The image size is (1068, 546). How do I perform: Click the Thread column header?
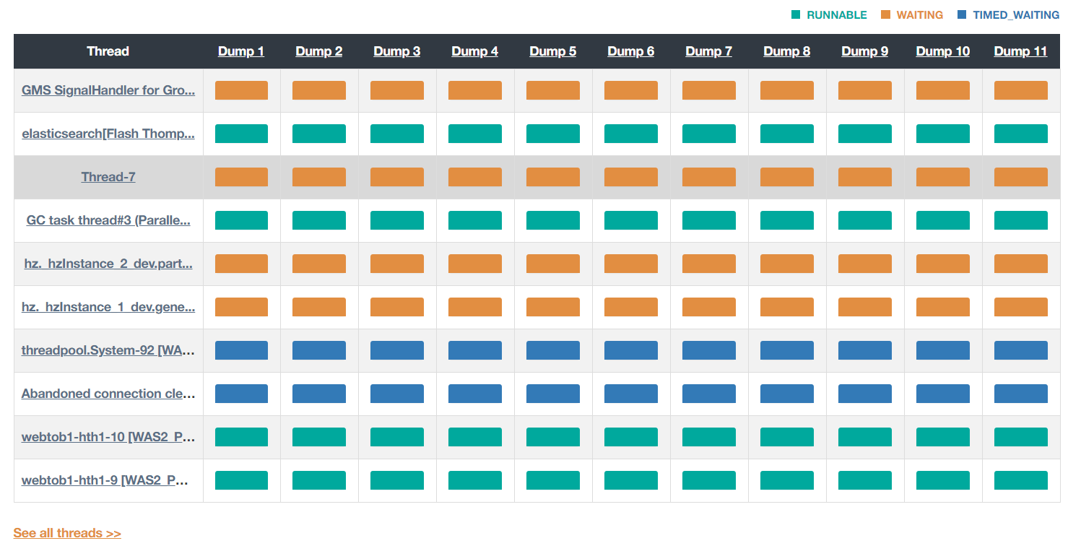click(x=108, y=51)
